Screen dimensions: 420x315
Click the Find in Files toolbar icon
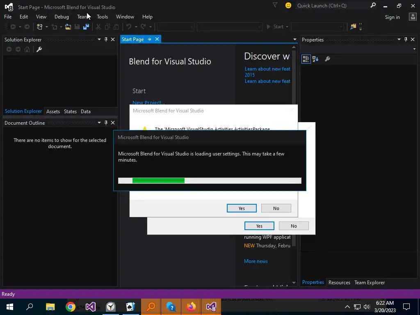pyautogui.click(x=353, y=27)
